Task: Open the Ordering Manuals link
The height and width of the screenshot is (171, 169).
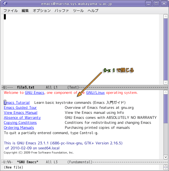Action: (x=19, y=128)
